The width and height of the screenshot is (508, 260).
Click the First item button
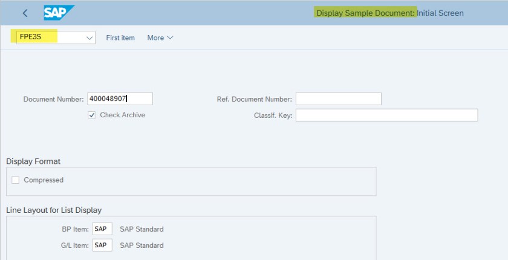(120, 38)
